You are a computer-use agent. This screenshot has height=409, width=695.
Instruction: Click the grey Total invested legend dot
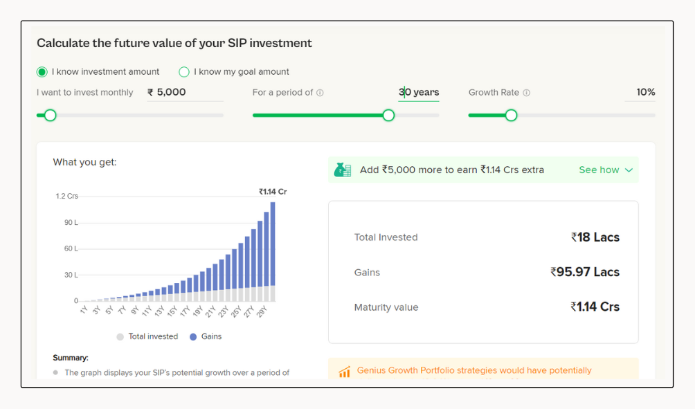click(120, 337)
